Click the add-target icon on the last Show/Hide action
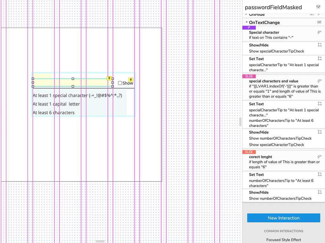 320,192
